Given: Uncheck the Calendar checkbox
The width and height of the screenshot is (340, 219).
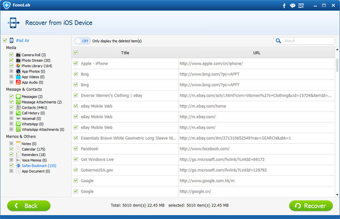Looking at the screenshot, I should pyautogui.click(x=11, y=149).
